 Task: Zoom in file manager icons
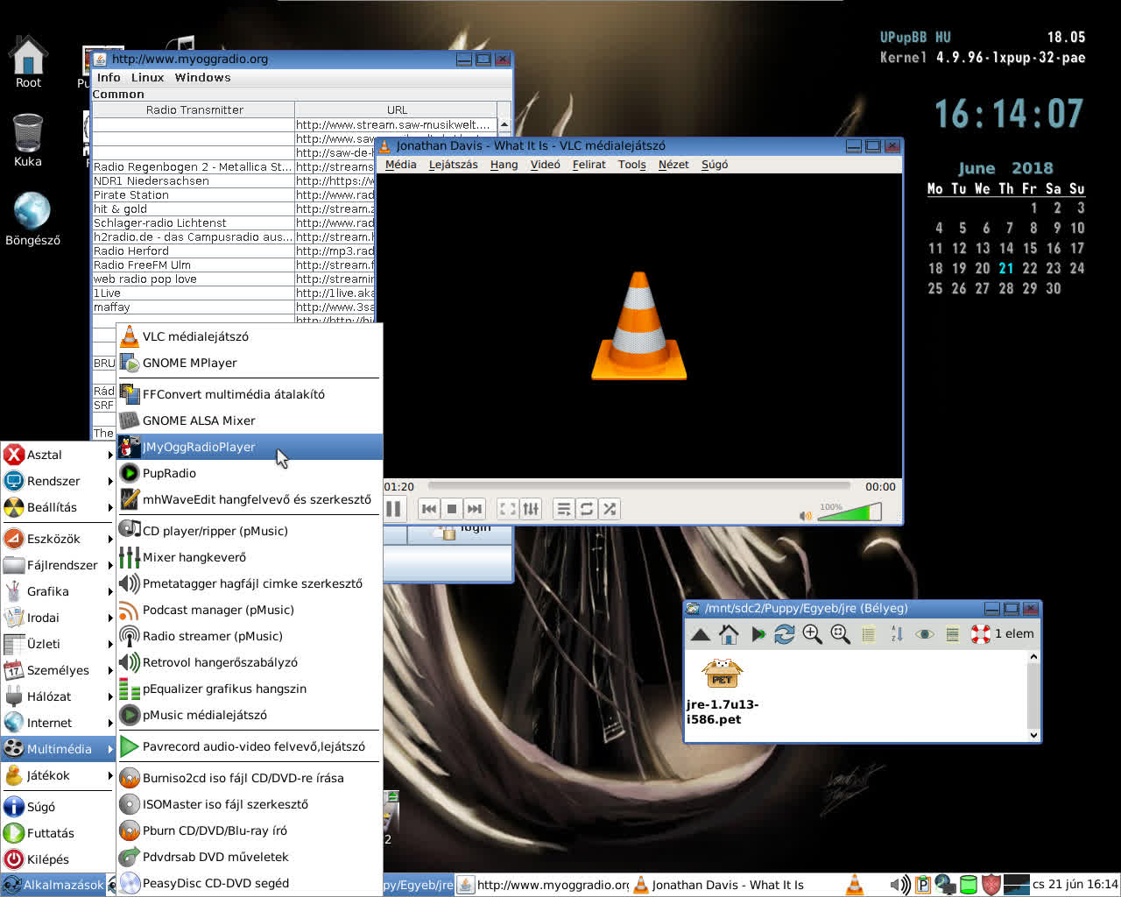pyautogui.click(x=813, y=634)
